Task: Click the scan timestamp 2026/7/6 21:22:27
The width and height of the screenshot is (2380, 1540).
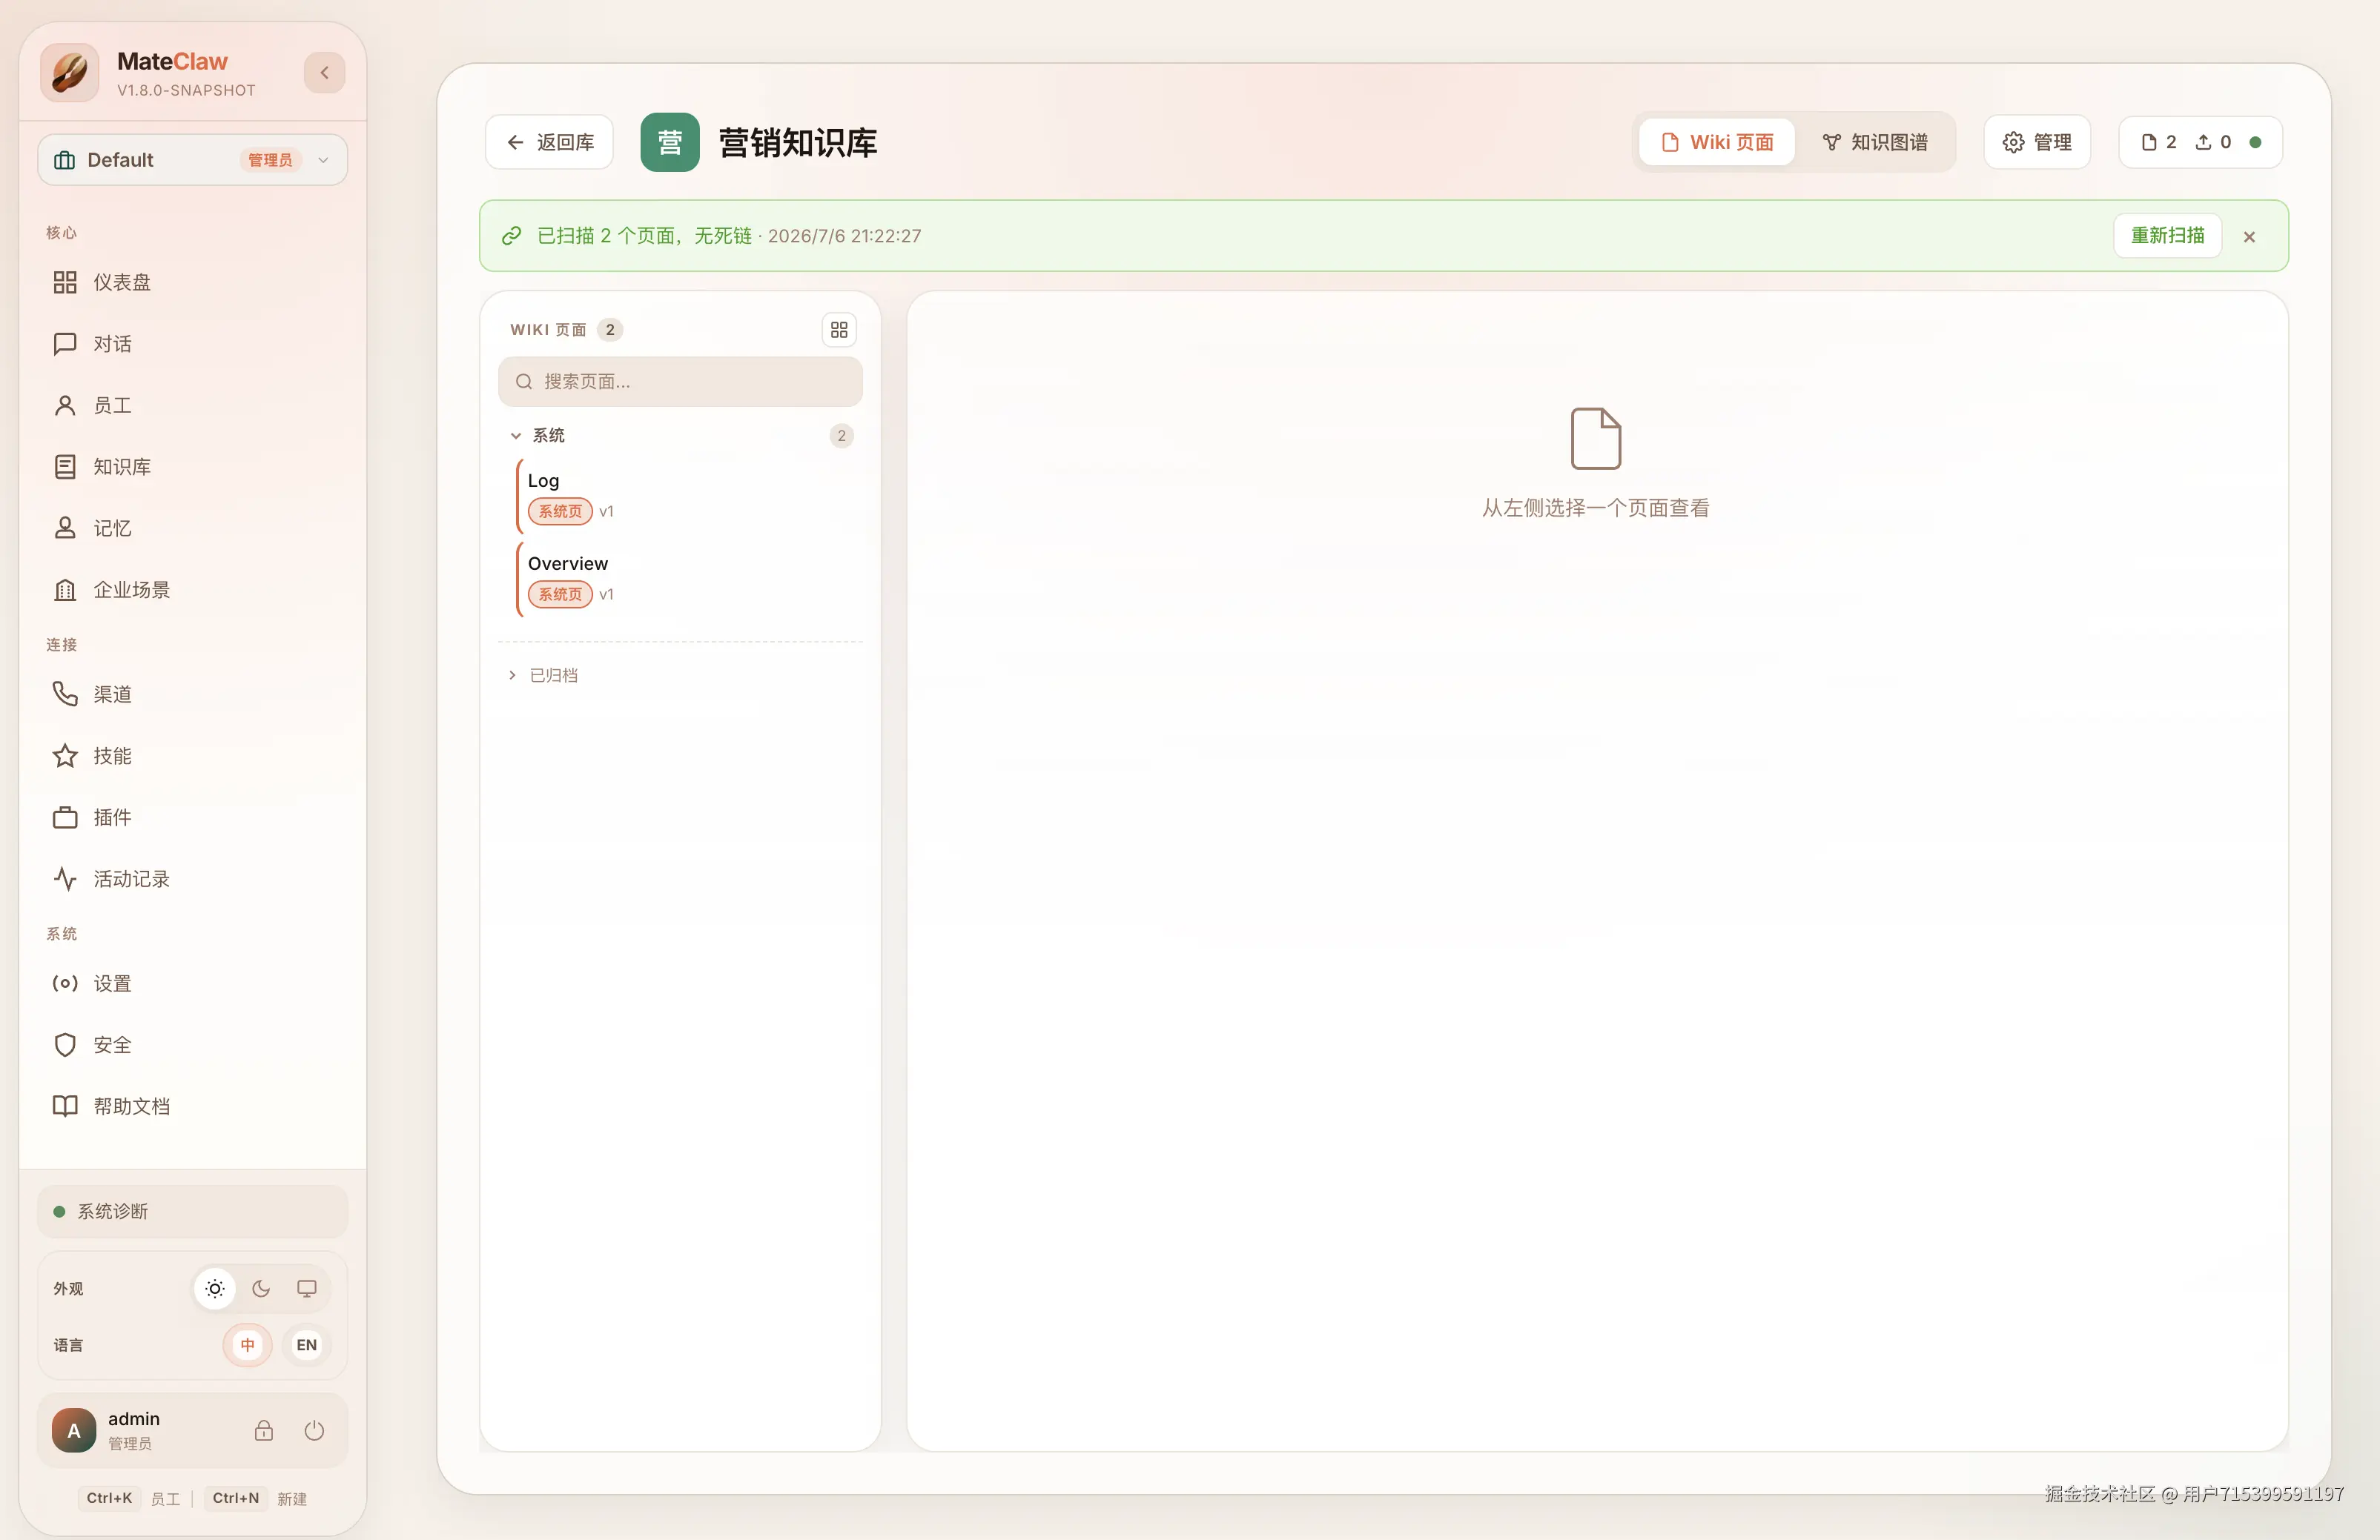Action: click(844, 236)
